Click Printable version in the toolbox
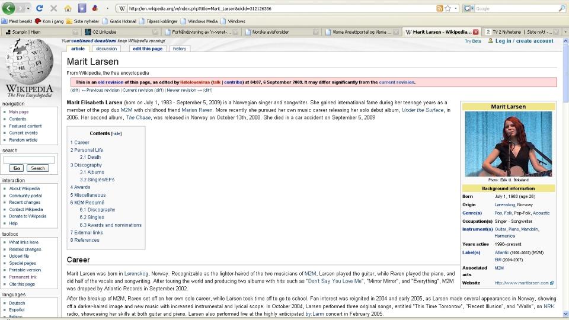Screen dimensions: 569x320 25,270
